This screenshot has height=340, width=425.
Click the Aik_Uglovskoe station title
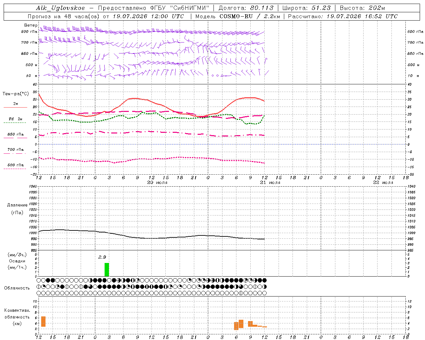tap(60, 8)
